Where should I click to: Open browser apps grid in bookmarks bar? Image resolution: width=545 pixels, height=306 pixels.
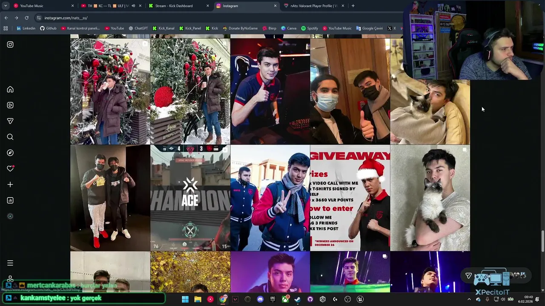pos(6,28)
